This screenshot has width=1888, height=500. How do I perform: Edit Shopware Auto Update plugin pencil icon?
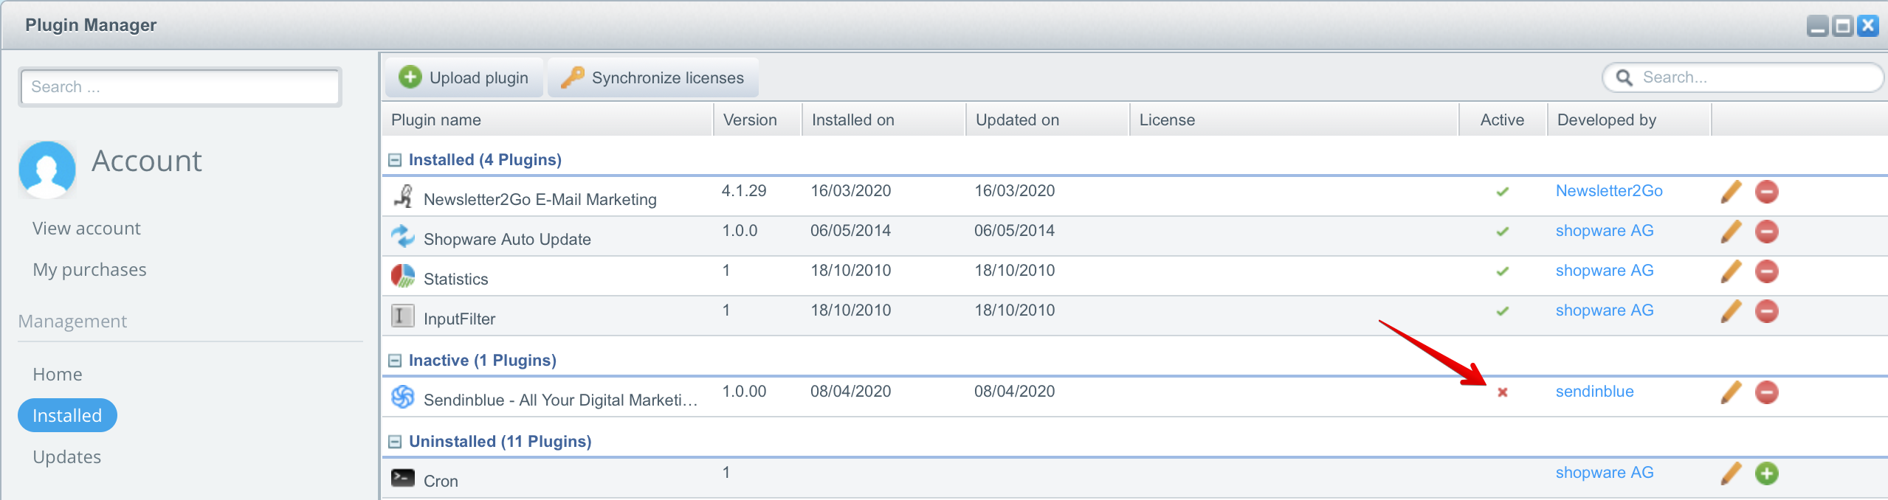pos(1731,232)
